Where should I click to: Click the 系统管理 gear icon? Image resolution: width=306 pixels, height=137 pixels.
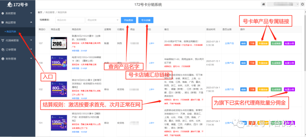3,13
